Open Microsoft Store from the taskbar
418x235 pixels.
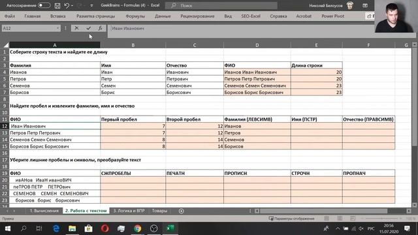(x=89, y=228)
